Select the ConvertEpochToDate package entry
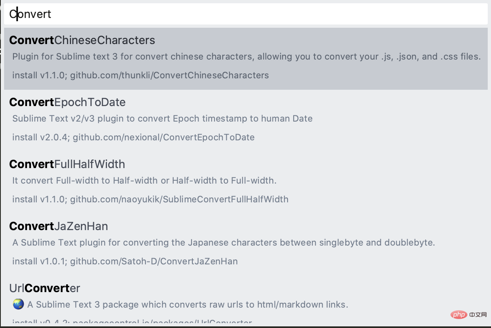 click(x=246, y=120)
